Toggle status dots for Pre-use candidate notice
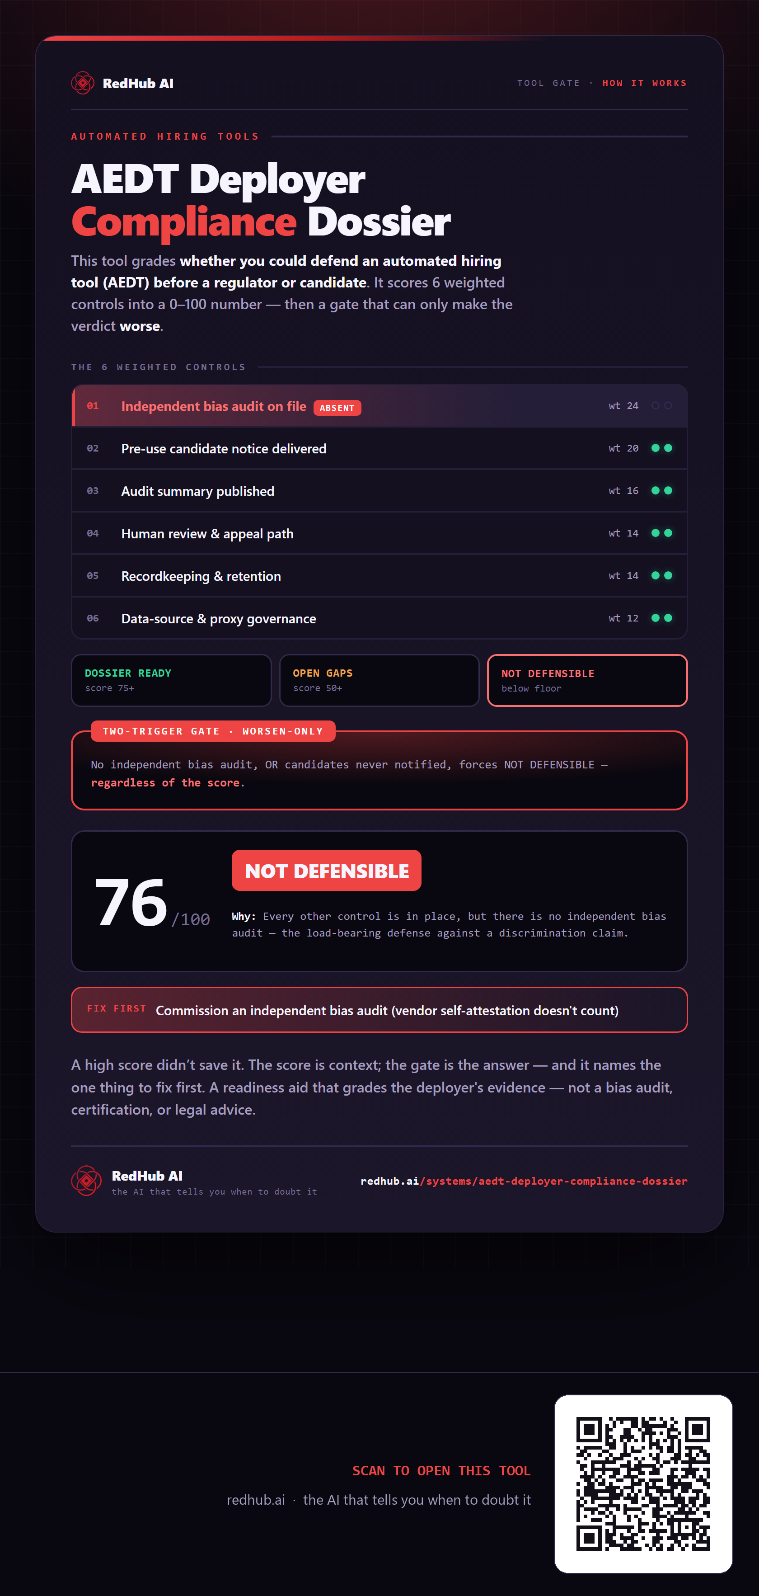Screen dimensions: 759x1596 coord(662,448)
